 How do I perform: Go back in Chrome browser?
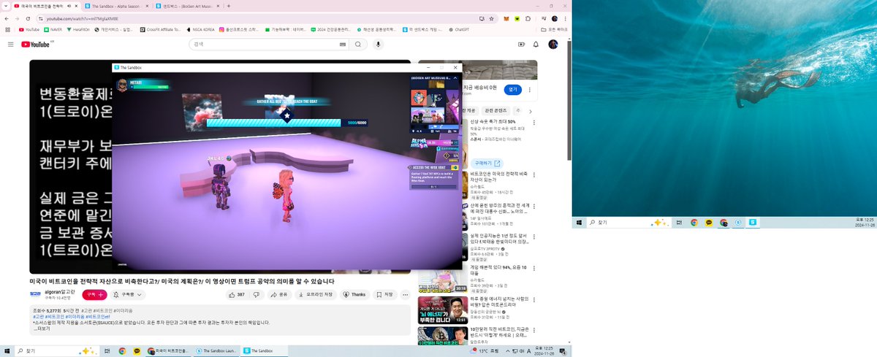(x=7, y=18)
